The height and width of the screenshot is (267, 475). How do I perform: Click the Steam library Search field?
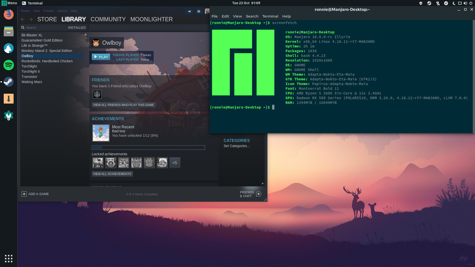click(x=43, y=27)
